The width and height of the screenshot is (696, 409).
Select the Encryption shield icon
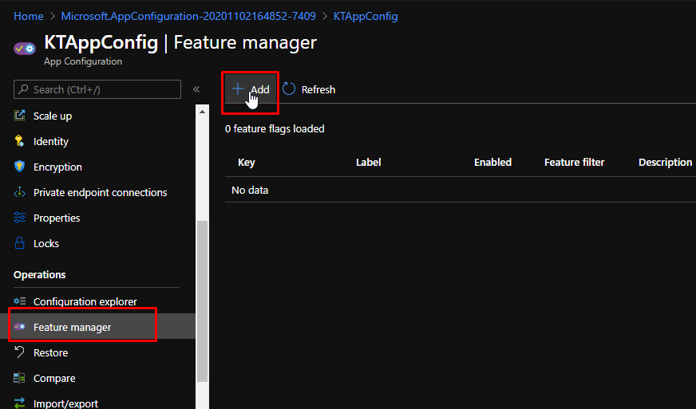click(x=19, y=167)
